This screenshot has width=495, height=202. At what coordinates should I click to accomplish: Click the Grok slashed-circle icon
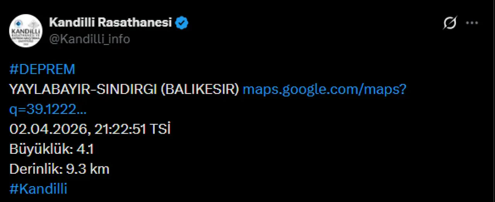coord(450,23)
